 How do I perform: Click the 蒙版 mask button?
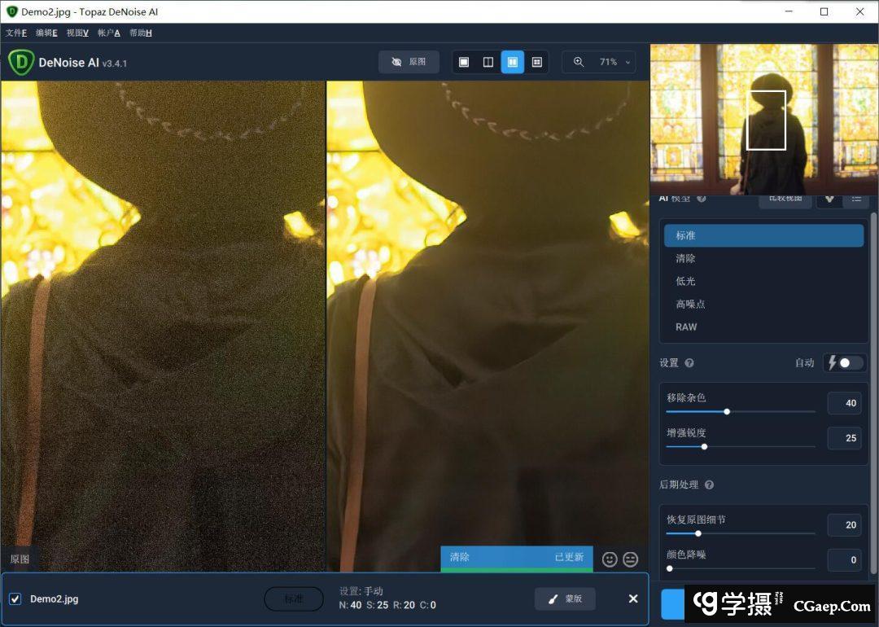pyautogui.click(x=565, y=599)
